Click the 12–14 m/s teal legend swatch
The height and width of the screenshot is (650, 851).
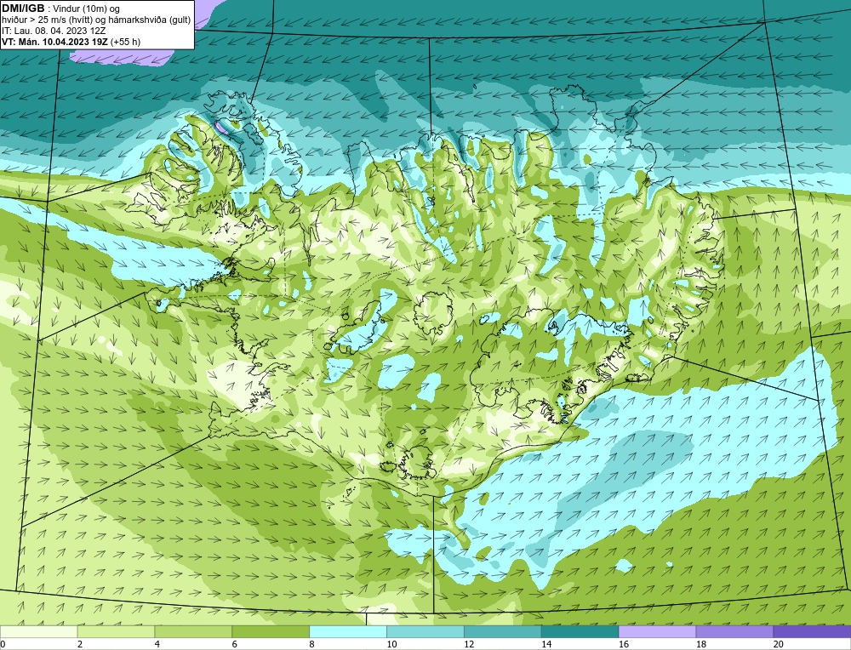tap(503, 631)
